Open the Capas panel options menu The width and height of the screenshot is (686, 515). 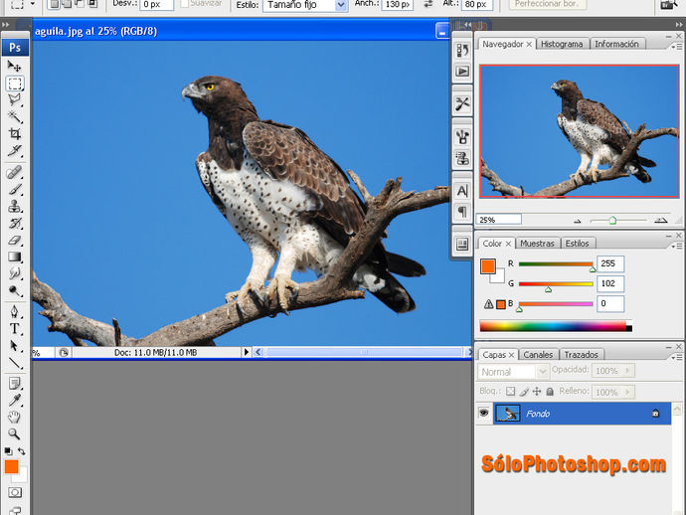(x=676, y=357)
